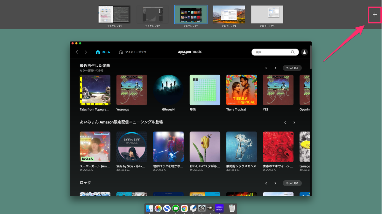Open the 邦楽 playlist tile

pos(205,90)
